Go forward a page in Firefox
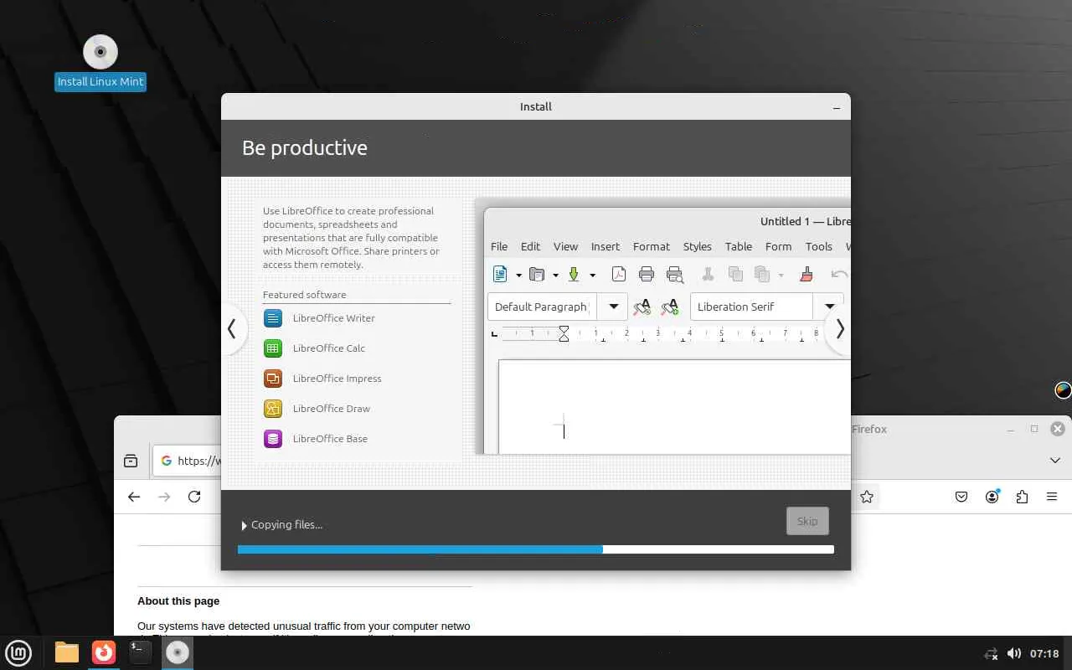Image resolution: width=1072 pixels, height=670 pixels. [164, 497]
